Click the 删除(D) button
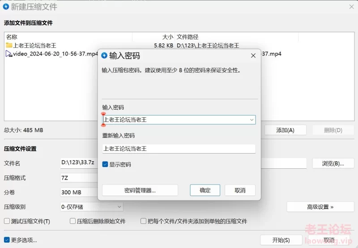Viewport: 358px width, 248px height. pyautogui.click(x=333, y=130)
